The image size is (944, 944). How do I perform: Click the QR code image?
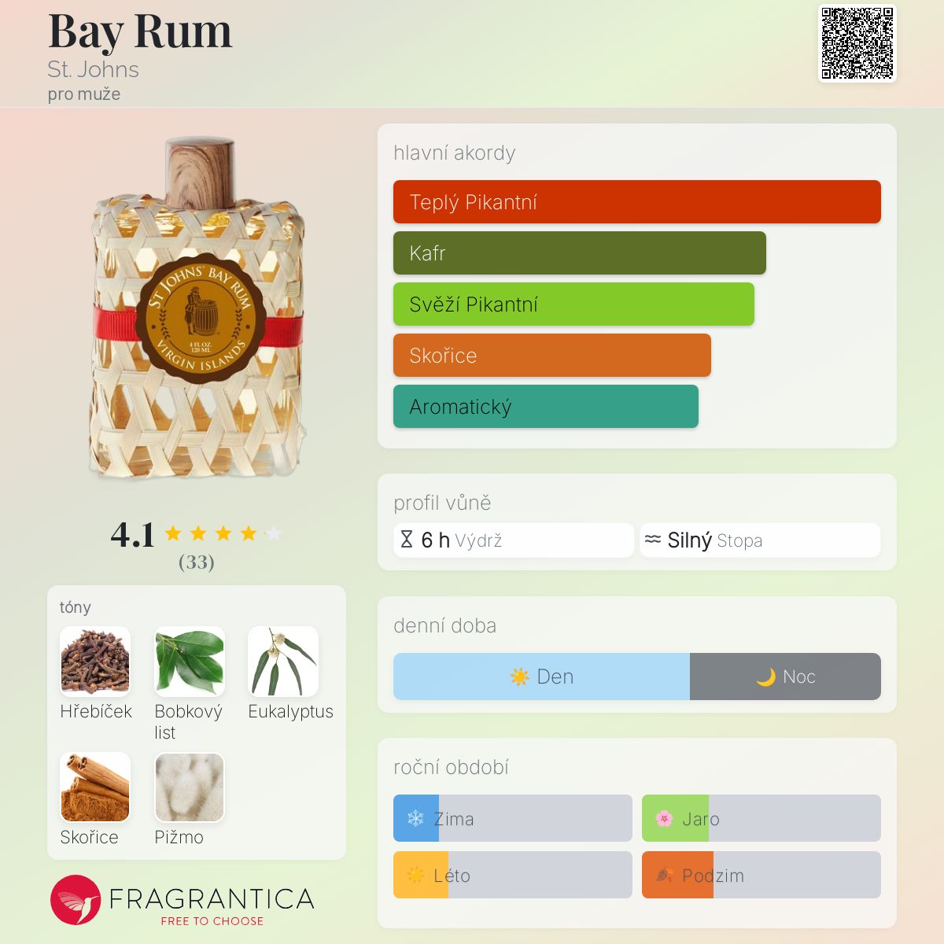point(857,43)
